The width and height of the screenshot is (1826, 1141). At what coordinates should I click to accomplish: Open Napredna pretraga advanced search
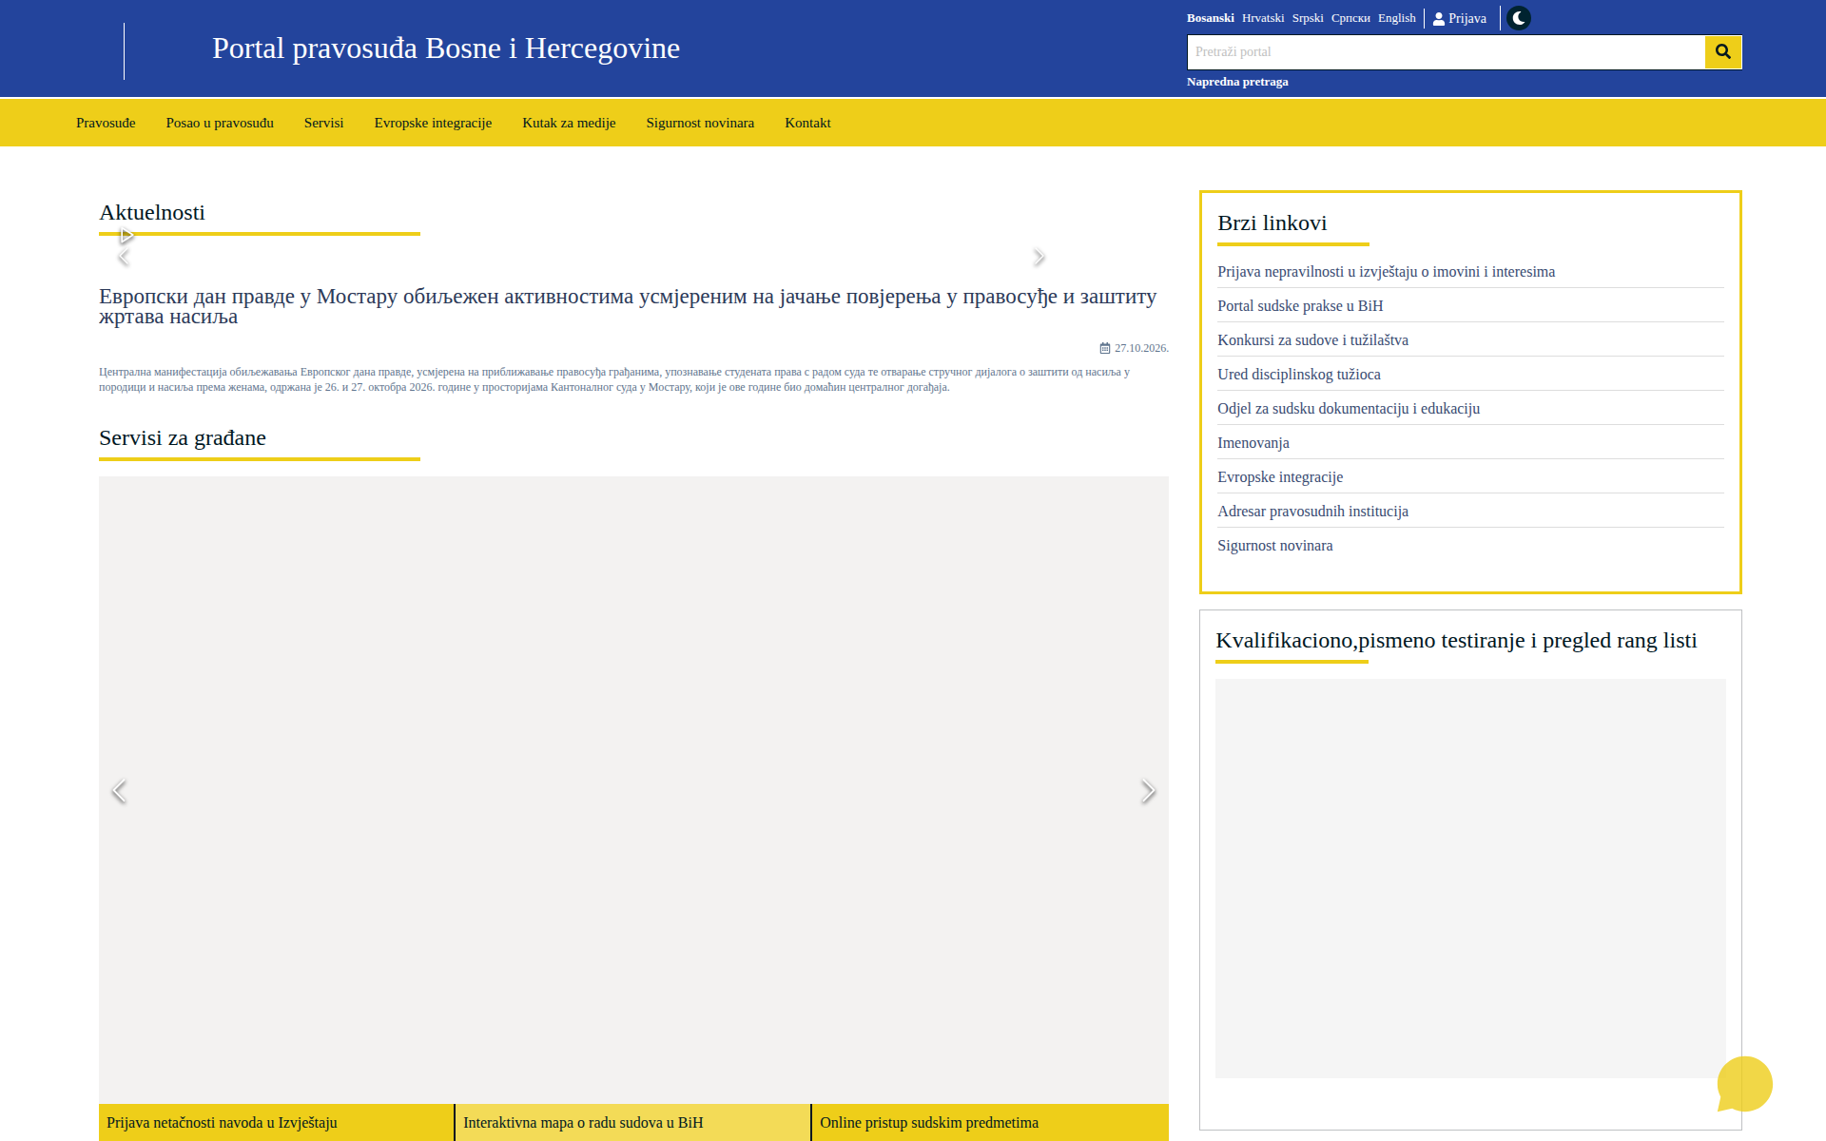coord(1237,82)
